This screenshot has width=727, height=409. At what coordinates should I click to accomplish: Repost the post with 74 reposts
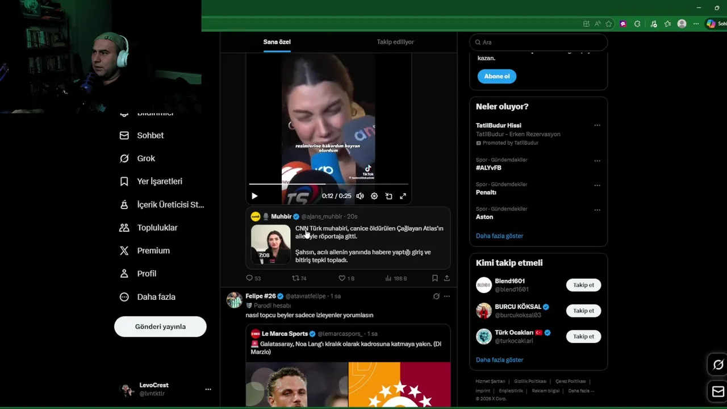tap(299, 278)
